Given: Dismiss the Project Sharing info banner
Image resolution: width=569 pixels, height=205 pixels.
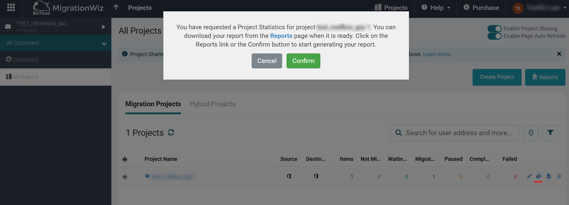Looking at the screenshot, I should pos(559,54).
